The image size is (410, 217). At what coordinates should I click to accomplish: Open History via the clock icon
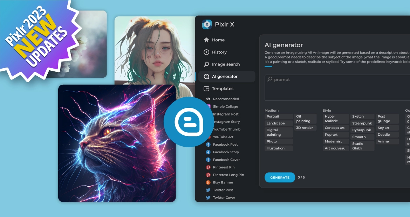coord(206,52)
